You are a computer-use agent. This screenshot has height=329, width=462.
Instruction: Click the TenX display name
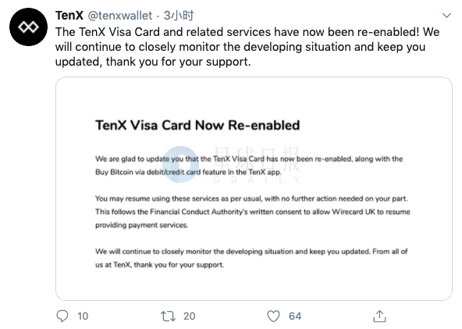pos(69,16)
